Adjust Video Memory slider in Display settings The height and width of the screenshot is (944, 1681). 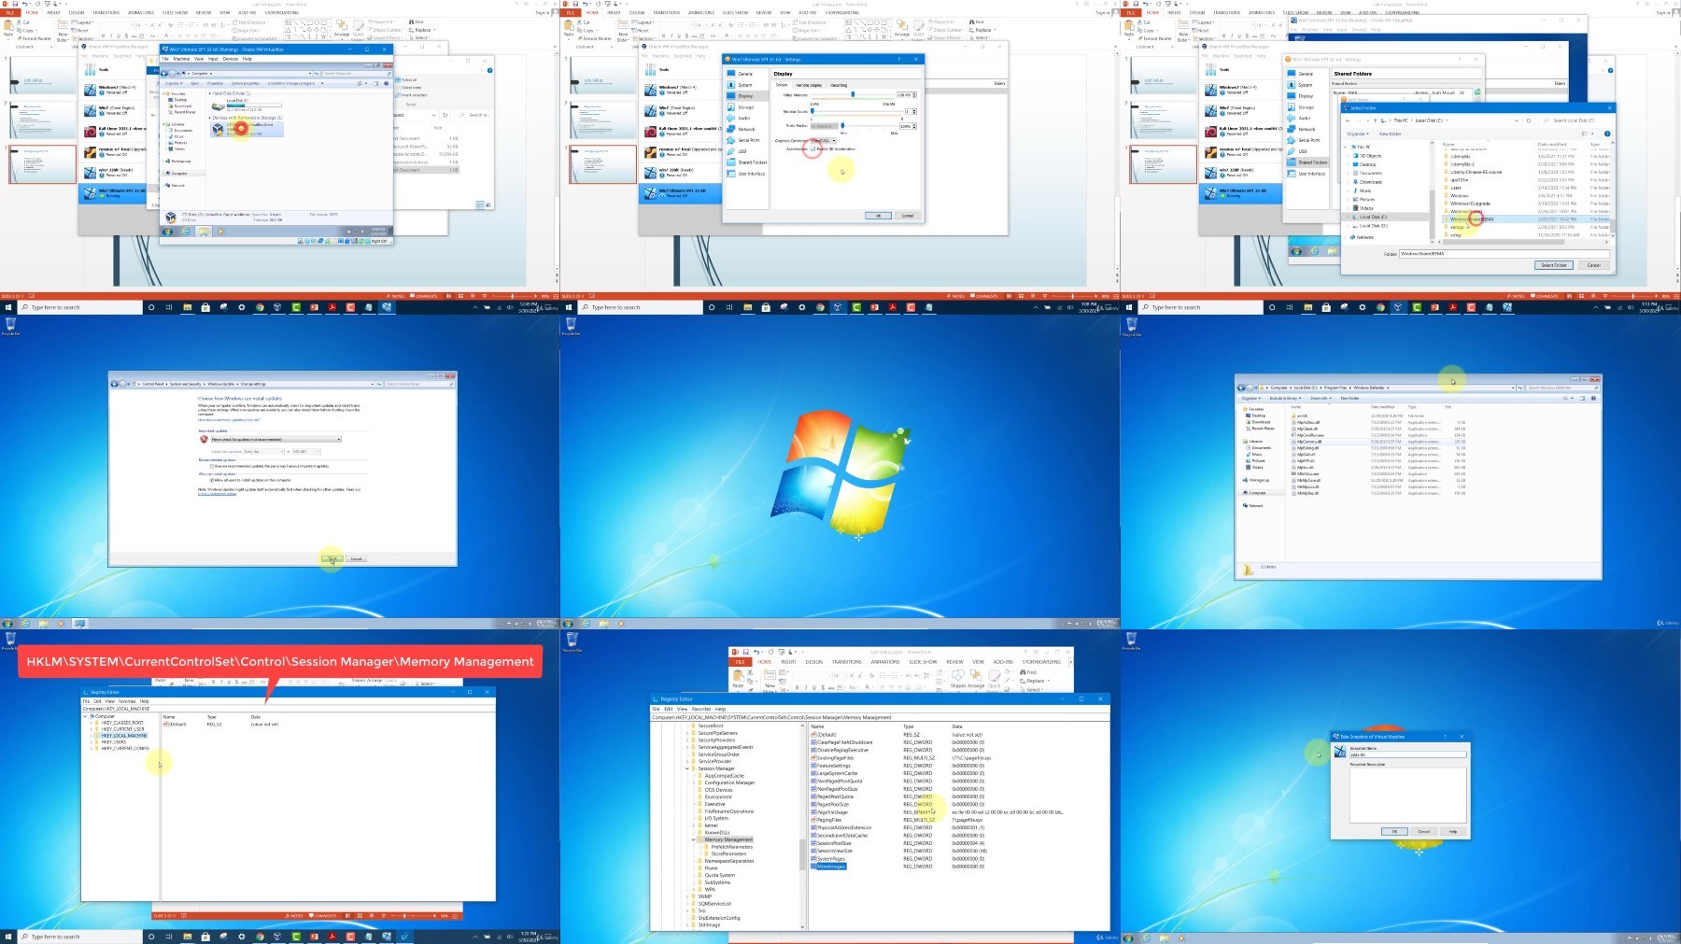853,94
